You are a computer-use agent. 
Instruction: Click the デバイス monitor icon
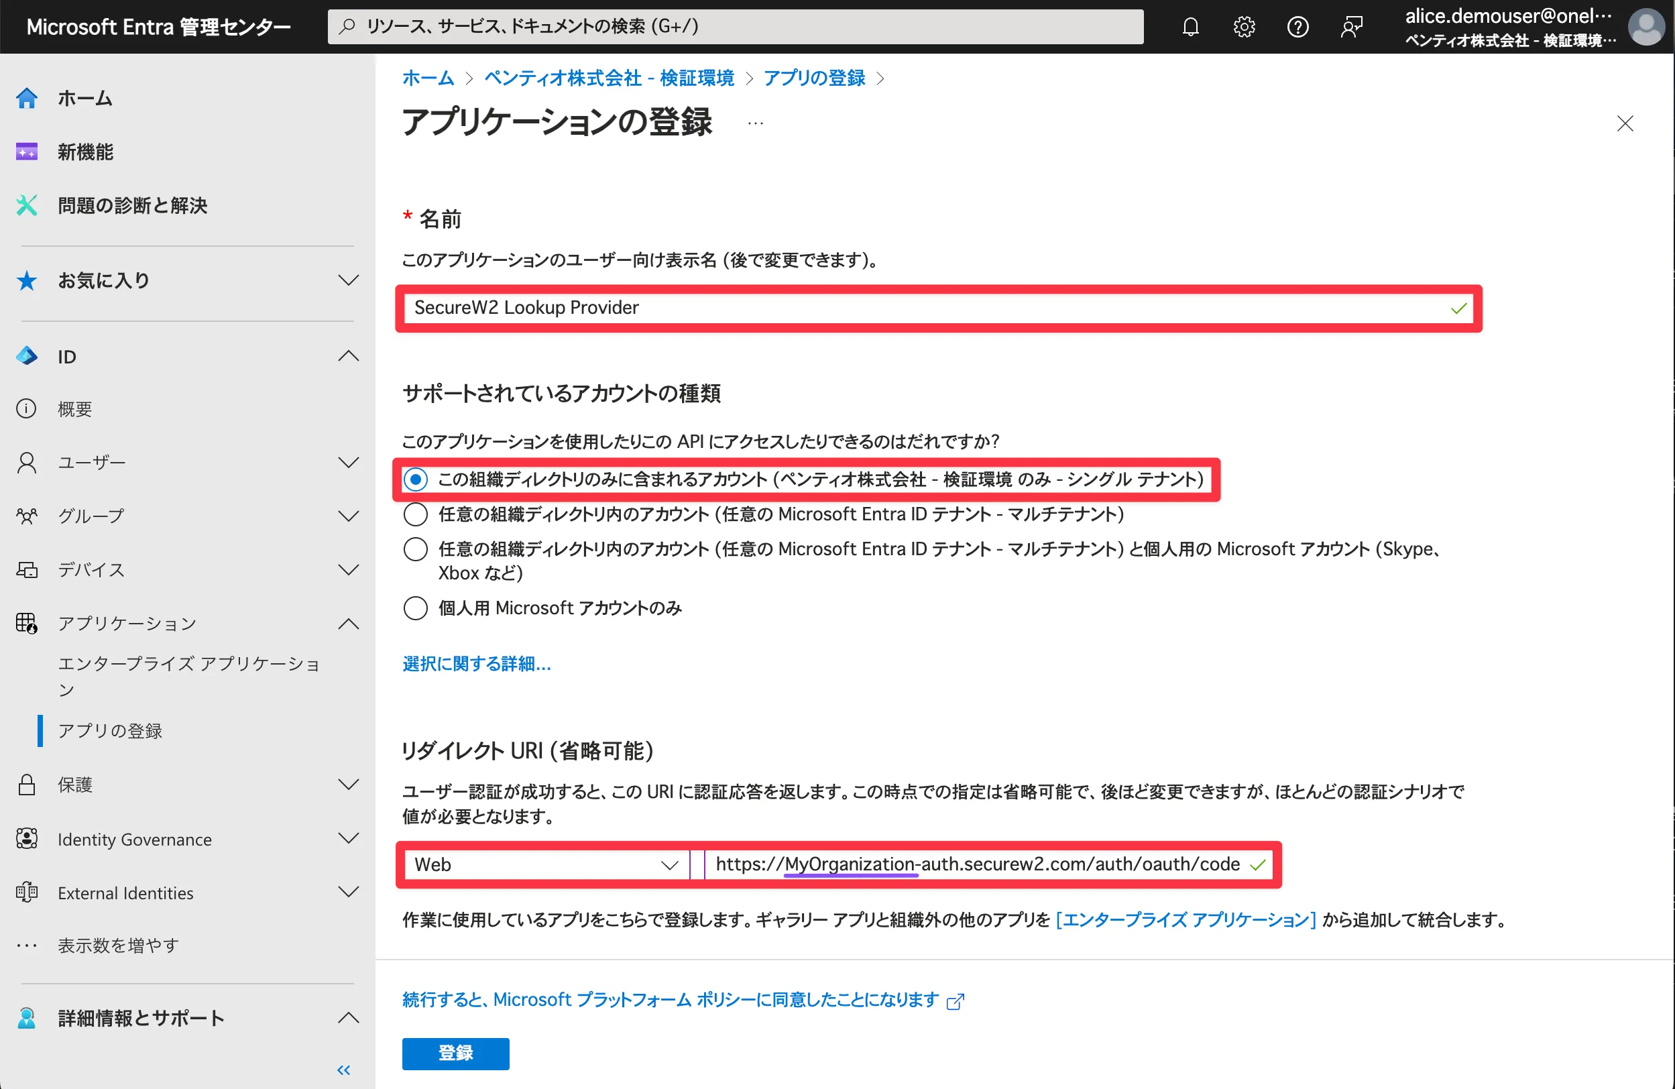(x=27, y=569)
